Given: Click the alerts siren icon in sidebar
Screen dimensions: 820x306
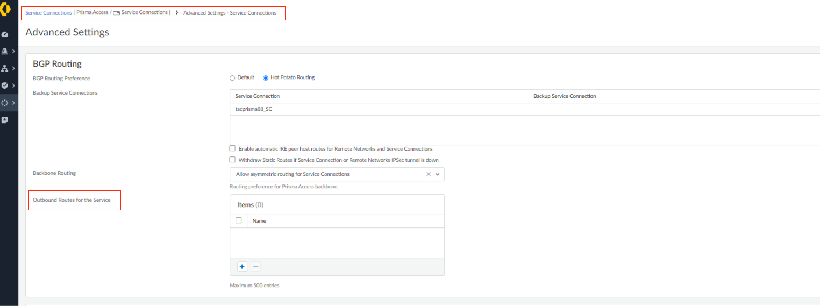Looking at the screenshot, I should click(5, 51).
